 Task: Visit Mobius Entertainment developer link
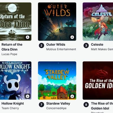click(x=61, y=49)
